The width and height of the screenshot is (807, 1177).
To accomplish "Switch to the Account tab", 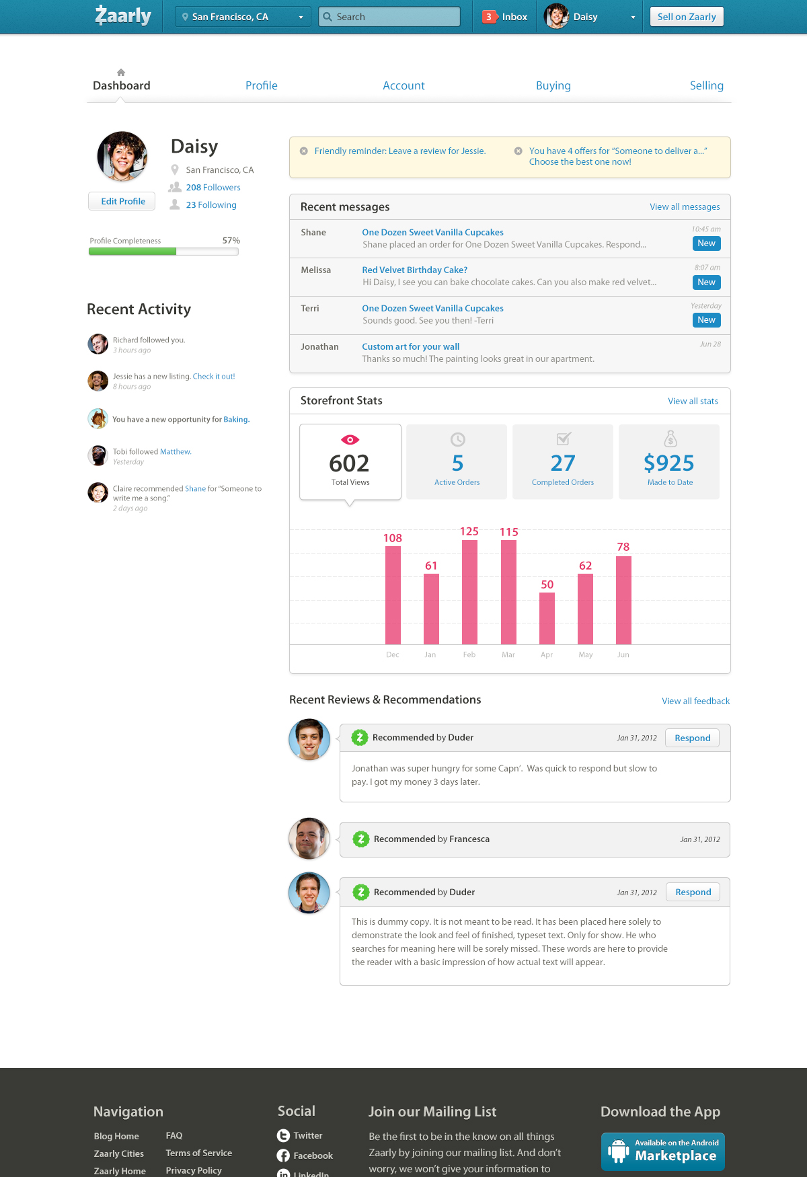I will click(x=403, y=85).
